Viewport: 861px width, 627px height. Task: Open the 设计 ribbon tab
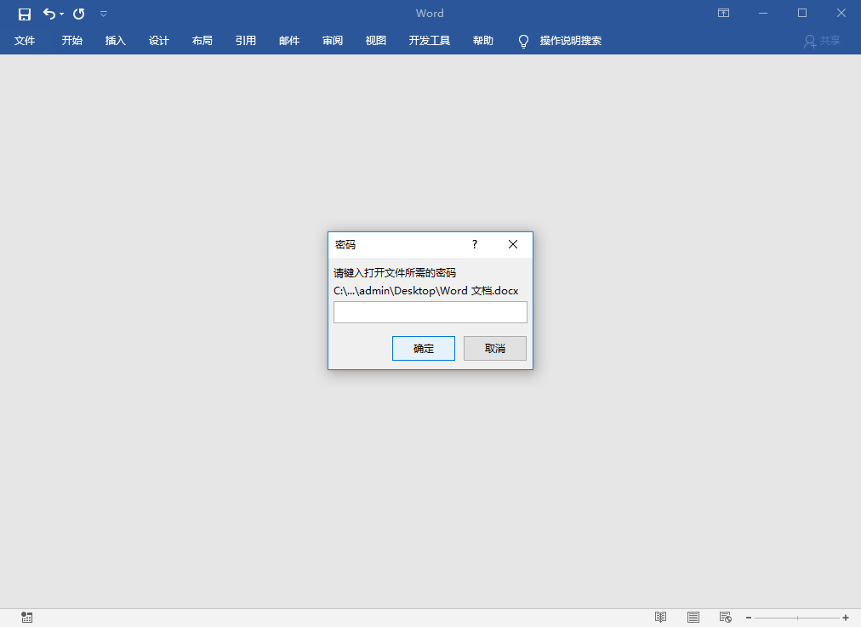point(159,41)
